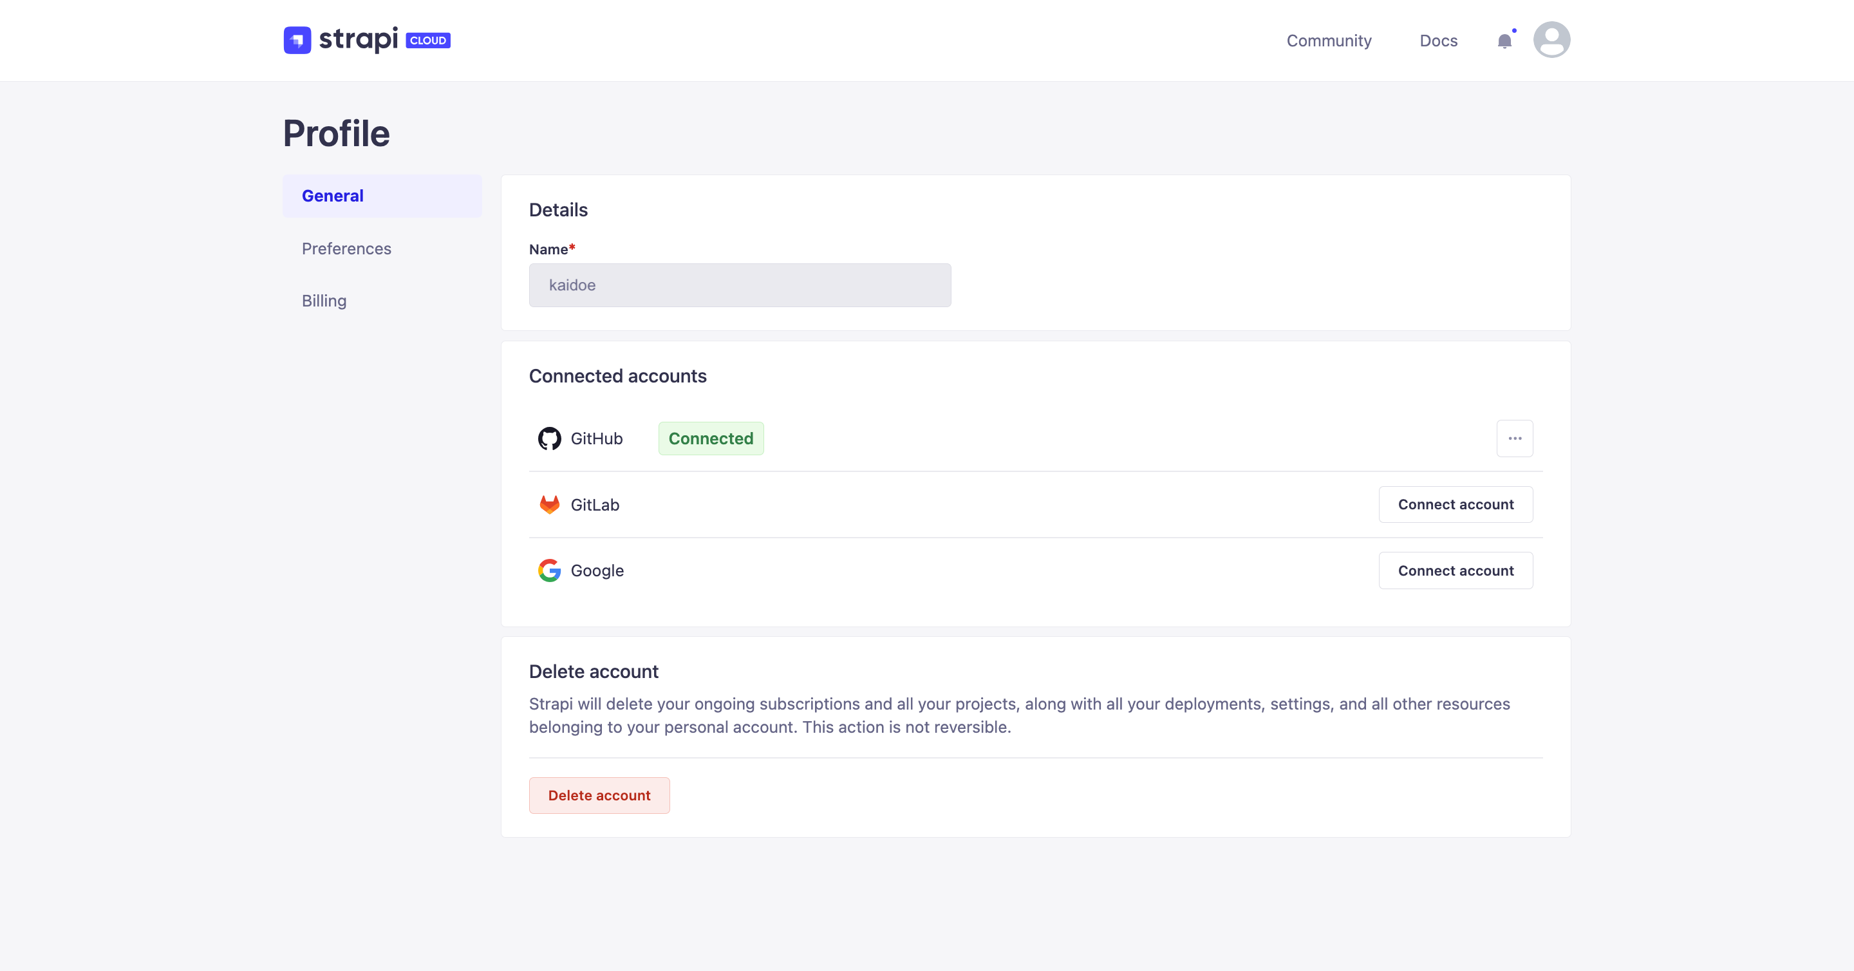This screenshot has height=971, width=1854.
Task: Click the green Connected badge for GitHub
Action: tap(710, 438)
